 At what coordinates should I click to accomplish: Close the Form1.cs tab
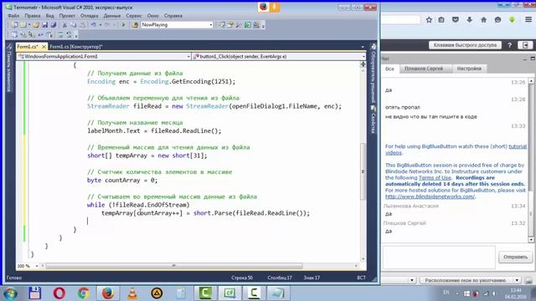click(x=44, y=47)
